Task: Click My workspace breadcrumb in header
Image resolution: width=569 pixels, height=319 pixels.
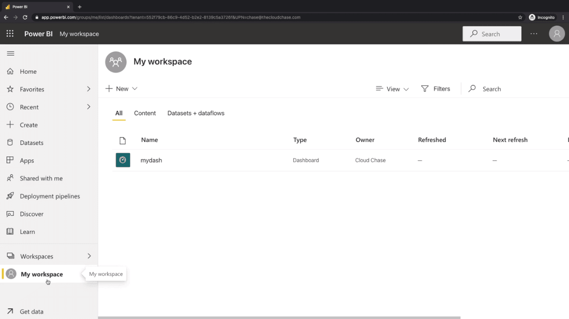Action: [79, 34]
